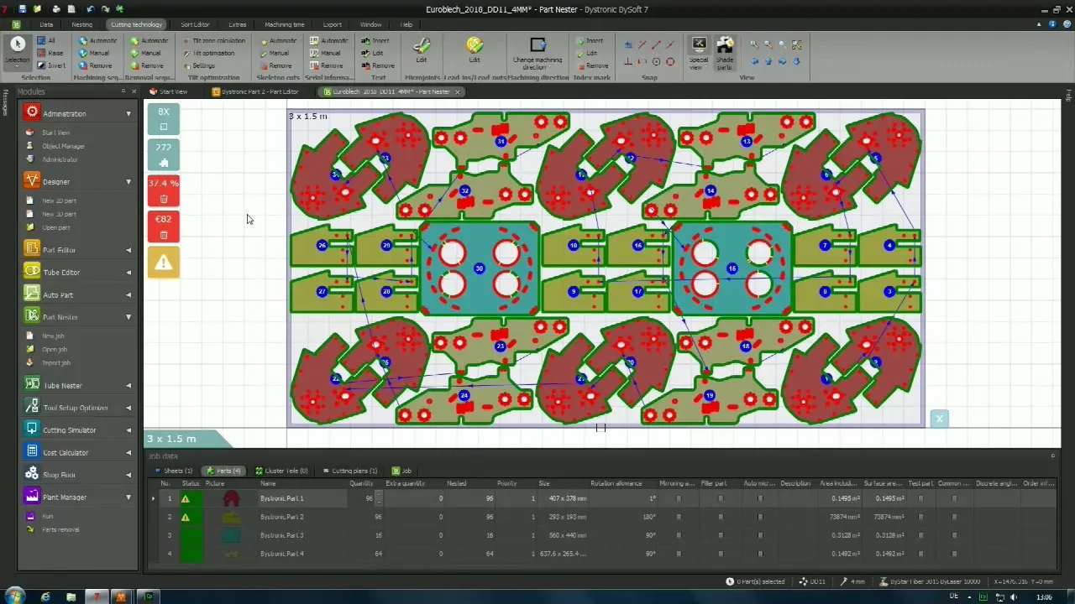Click the 8X sheet count tile

[x=164, y=119]
